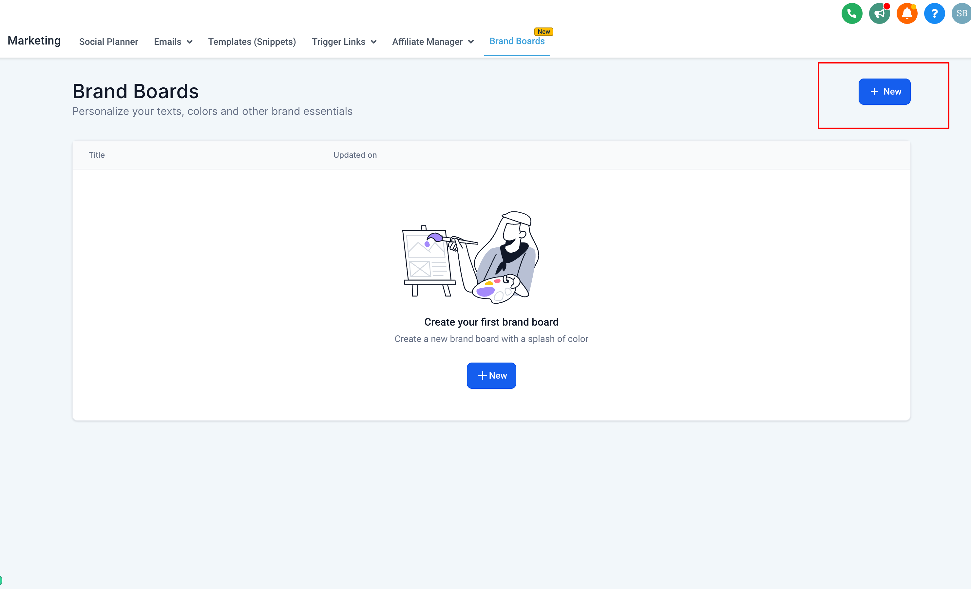Click the yellow New badge on Brand Boards
Image resolution: width=971 pixels, height=589 pixels.
543,31
